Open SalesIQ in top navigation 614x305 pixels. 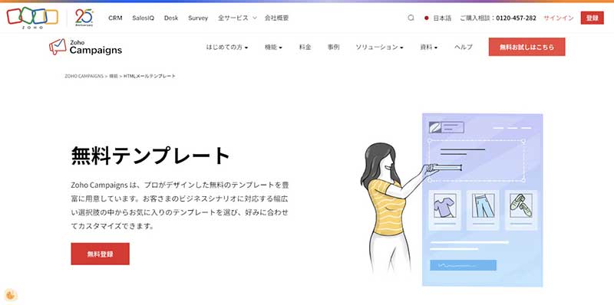pyautogui.click(x=144, y=18)
